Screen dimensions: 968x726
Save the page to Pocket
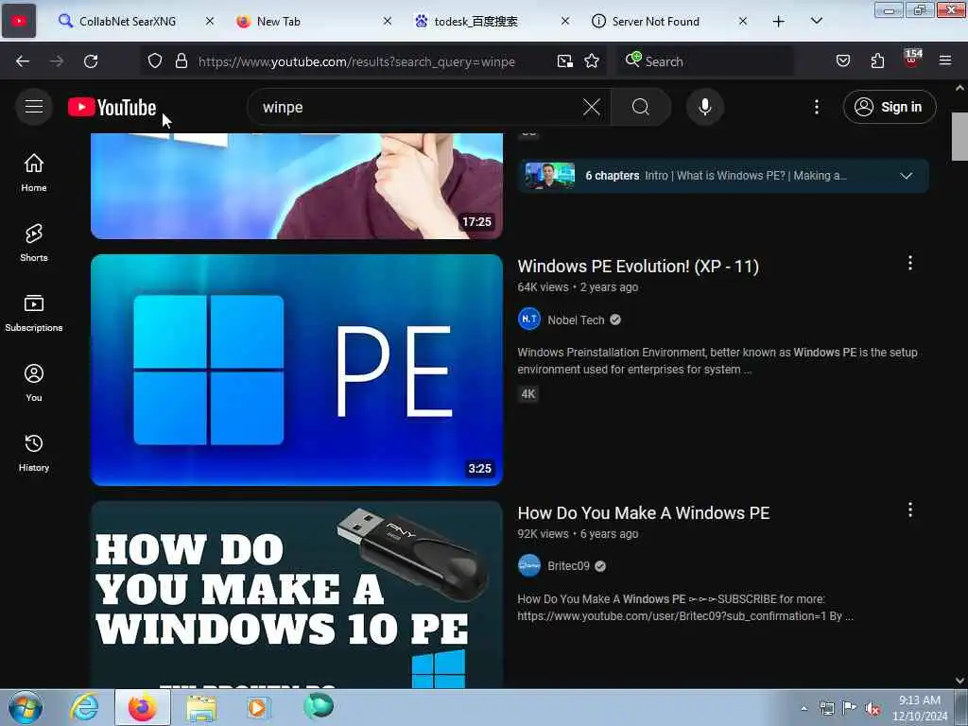pyautogui.click(x=843, y=61)
